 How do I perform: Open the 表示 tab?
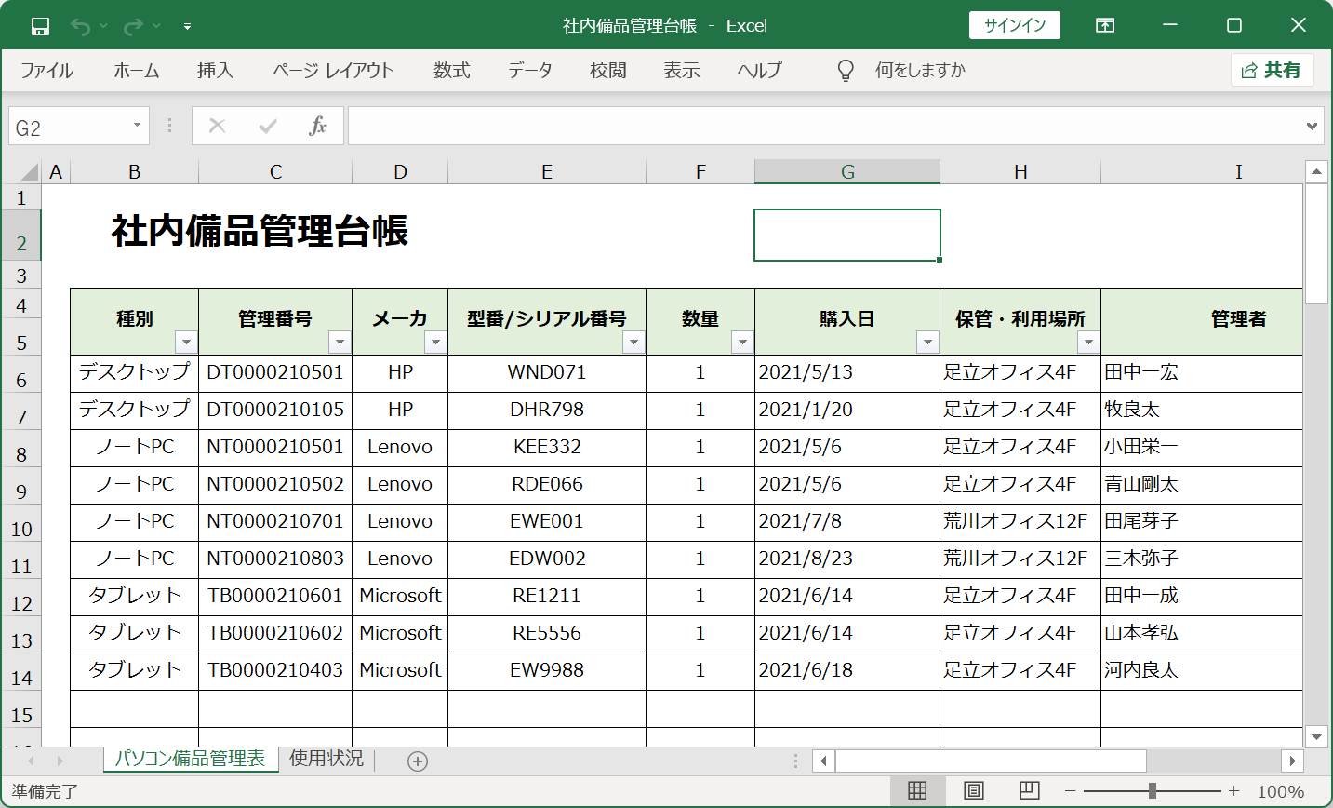click(x=681, y=71)
